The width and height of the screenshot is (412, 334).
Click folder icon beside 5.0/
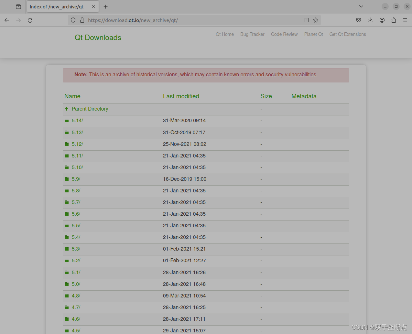click(x=66, y=284)
